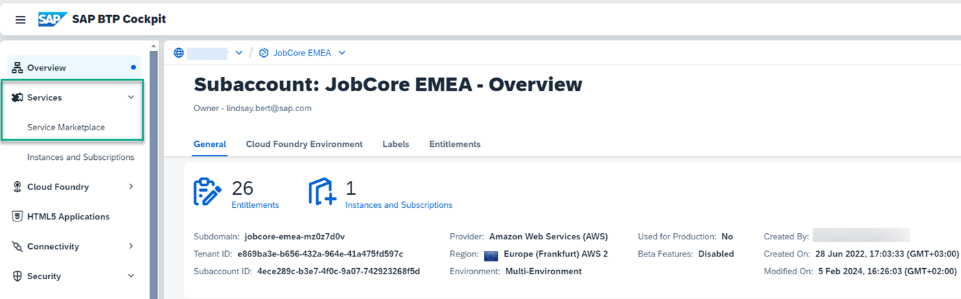This screenshot has height=299, width=961.
Task: Click the global account globe icon
Action: pyautogui.click(x=179, y=53)
